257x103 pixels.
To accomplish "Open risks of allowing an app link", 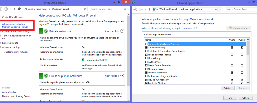I will click(x=169, y=28).
